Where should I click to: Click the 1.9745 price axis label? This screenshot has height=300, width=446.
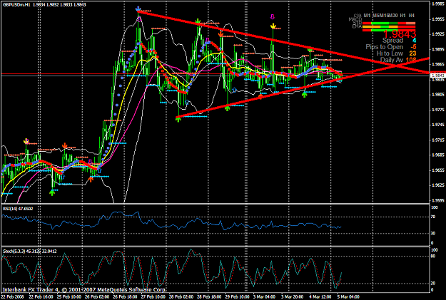pyautogui.click(x=438, y=125)
